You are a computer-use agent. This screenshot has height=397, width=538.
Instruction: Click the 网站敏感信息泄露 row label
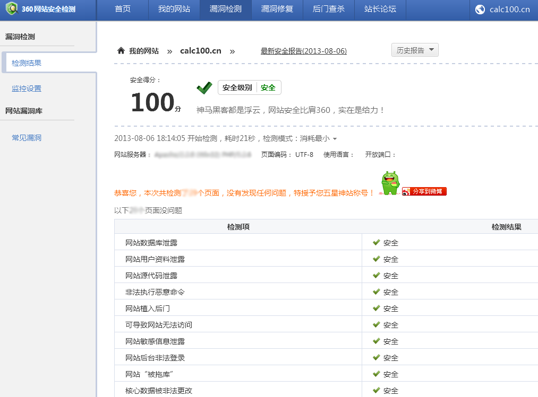155,341
